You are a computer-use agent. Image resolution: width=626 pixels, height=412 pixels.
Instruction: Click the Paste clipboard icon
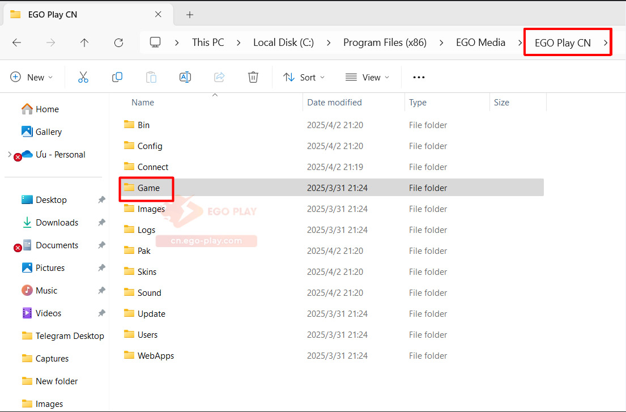[x=151, y=77]
